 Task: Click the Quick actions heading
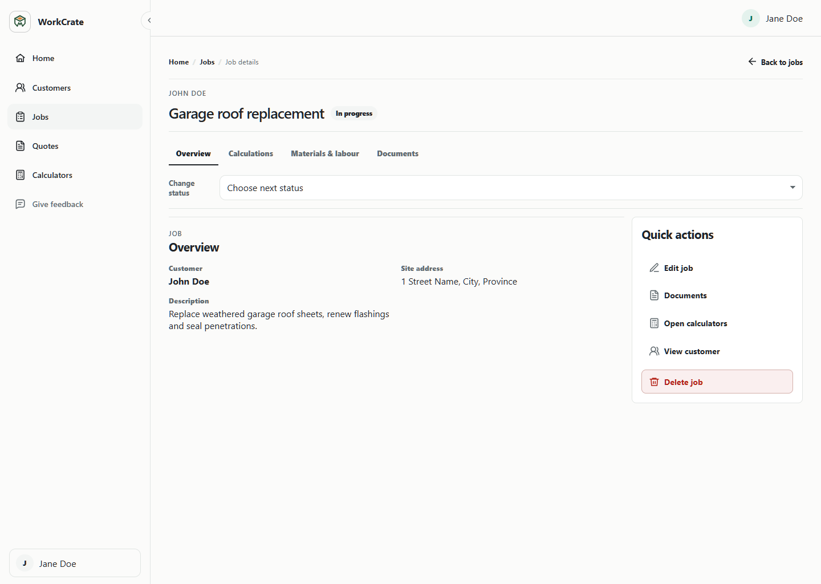point(677,235)
